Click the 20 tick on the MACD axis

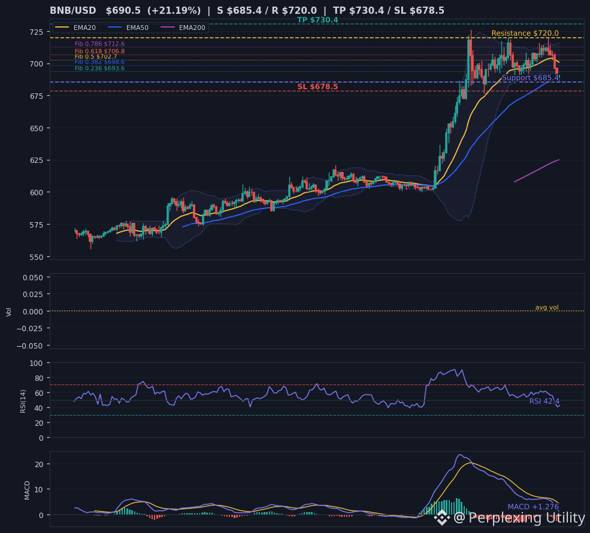[x=39, y=464]
